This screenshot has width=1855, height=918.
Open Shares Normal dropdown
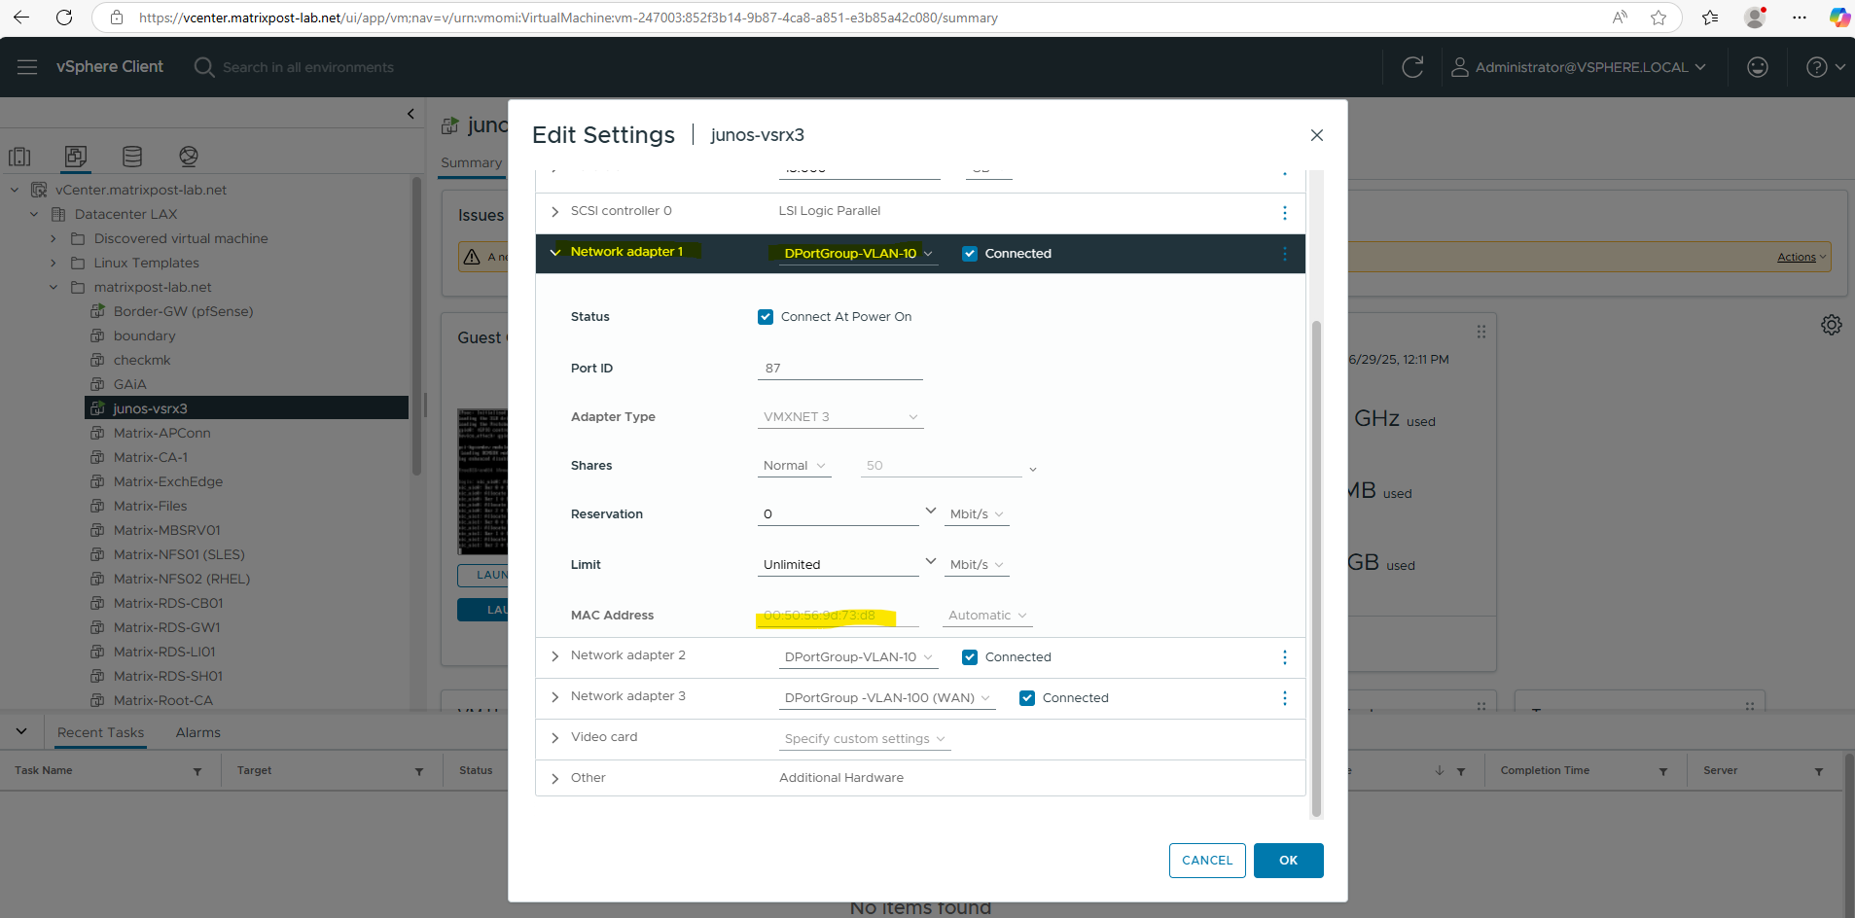[794, 466]
